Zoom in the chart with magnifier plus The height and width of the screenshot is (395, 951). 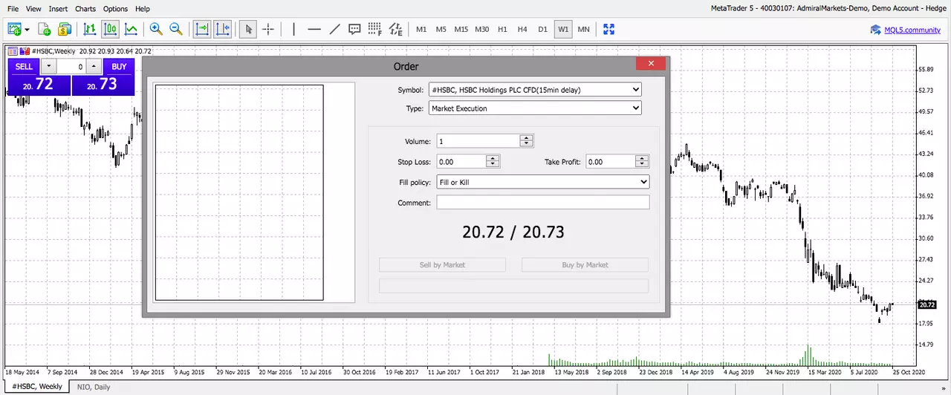click(156, 29)
